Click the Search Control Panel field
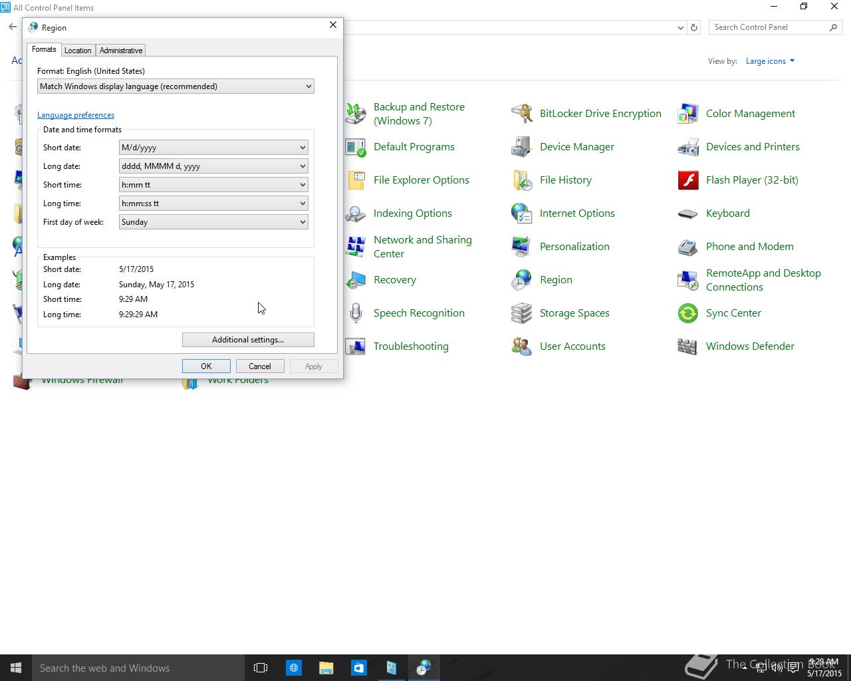Viewport: 851px width, 681px height. pyautogui.click(x=770, y=27)
